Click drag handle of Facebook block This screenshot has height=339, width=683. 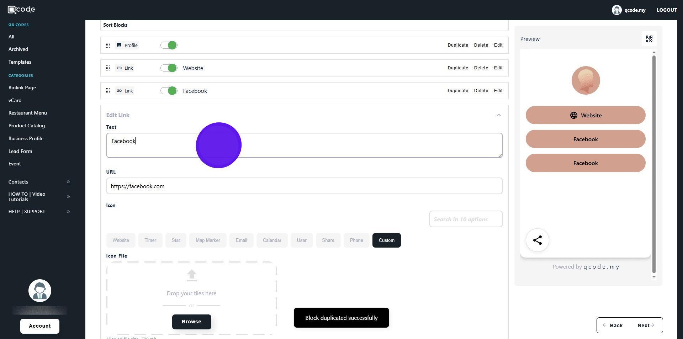[108, 91]
